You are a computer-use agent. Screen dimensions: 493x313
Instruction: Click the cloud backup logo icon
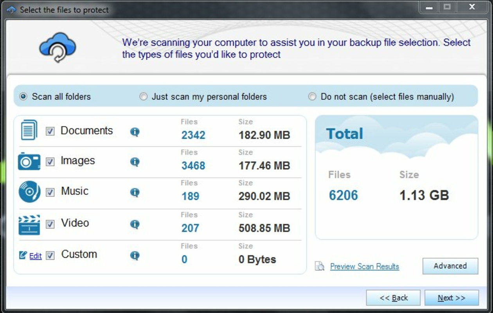pos(58,47)
